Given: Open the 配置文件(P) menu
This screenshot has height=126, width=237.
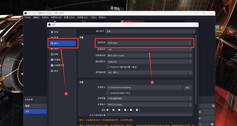Looking at the screenshot, I should click(70, 18).
